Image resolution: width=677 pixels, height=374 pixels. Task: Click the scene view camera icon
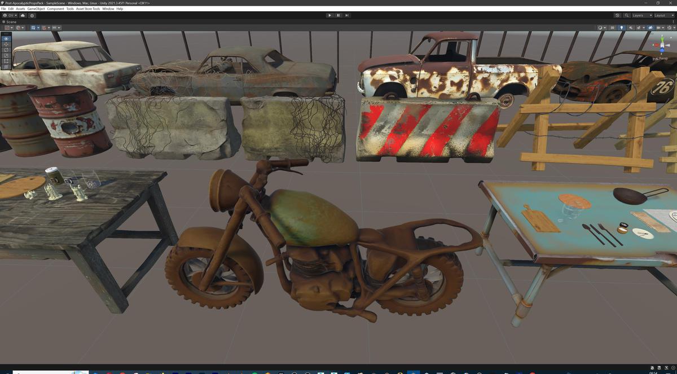coord(659,28)
